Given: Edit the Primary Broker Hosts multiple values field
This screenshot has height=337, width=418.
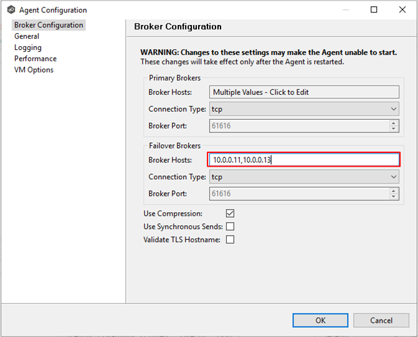Looking at the screenshot, I should tap(304, 92).
